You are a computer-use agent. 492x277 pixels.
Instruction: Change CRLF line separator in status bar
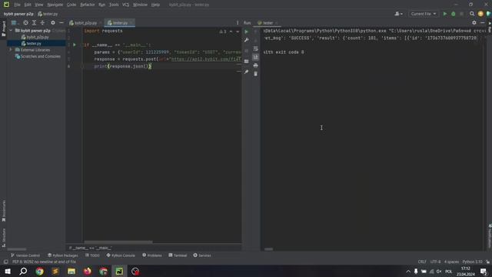click(422, 262)
